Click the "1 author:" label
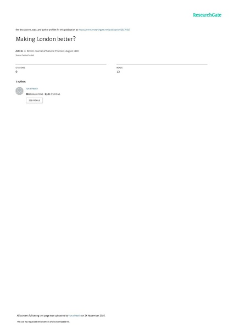This screenshot has height=329, width=233. 21,82
